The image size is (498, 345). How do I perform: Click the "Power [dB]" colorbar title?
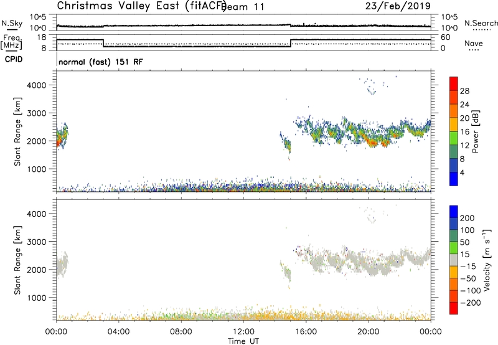coord(475,131)
